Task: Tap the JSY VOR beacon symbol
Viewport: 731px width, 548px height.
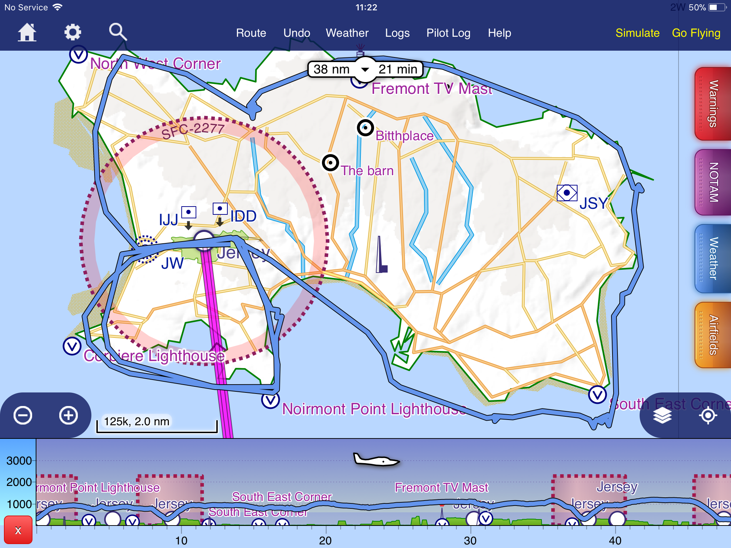Action: pos(567,193)
